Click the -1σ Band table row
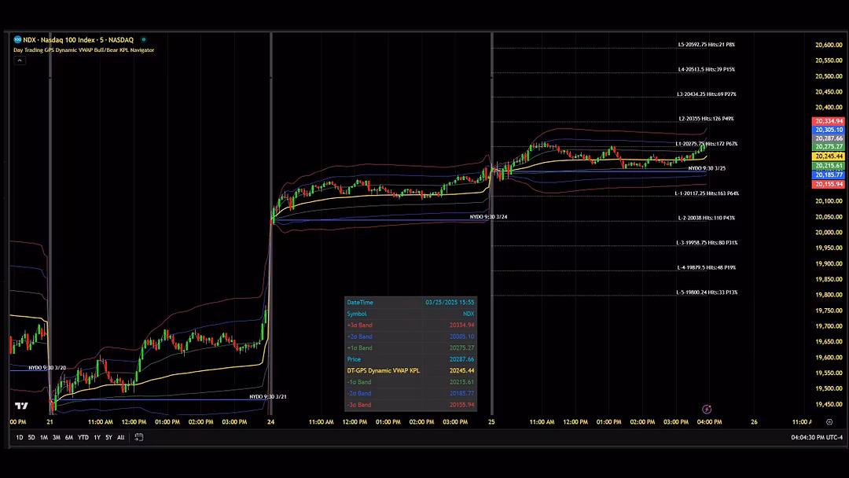This screenshot has width=849, height=478. click(410, 382)
